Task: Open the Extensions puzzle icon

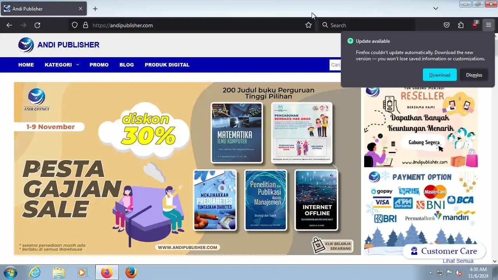Action: click(461, 25)
